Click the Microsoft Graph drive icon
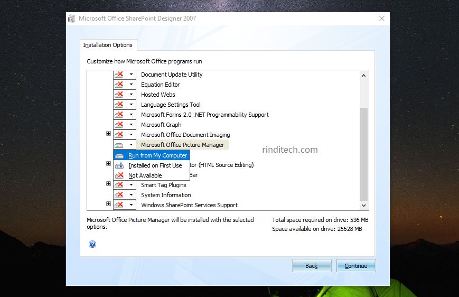 click(119, 125)
